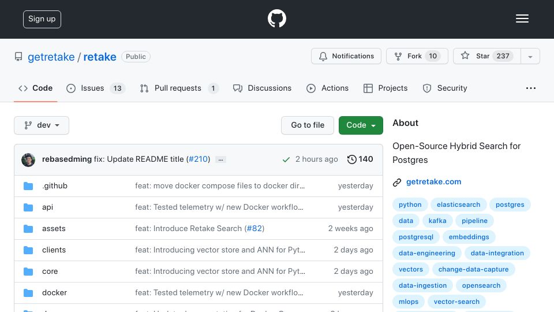Open the core folder name

point(50,272)
